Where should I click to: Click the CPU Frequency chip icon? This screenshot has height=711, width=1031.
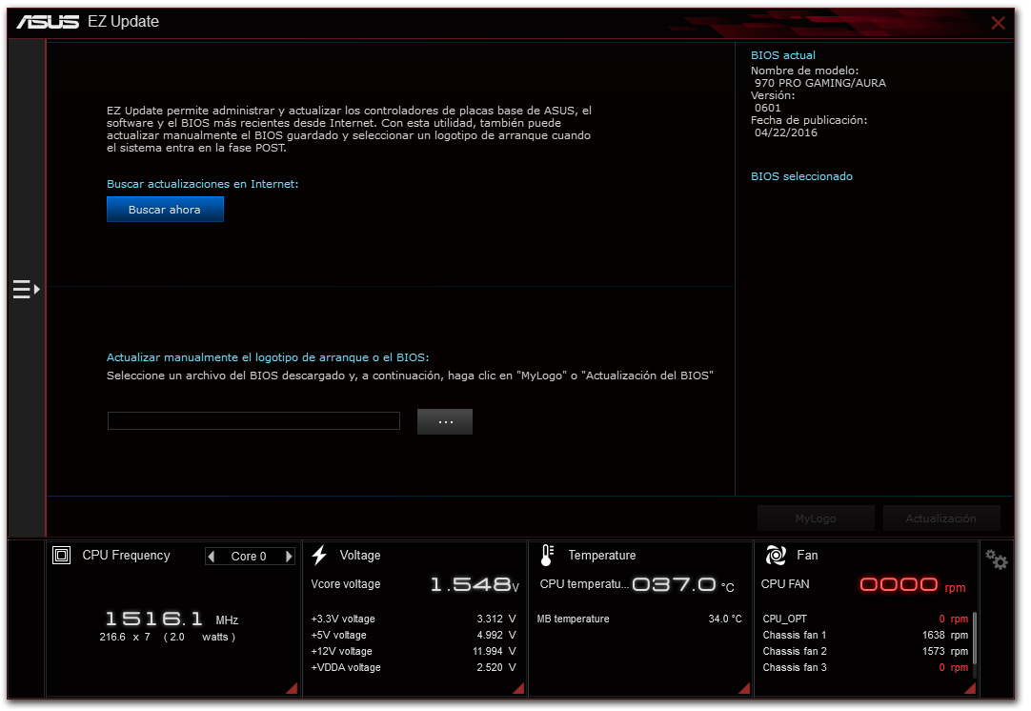(x=61, y=556)
